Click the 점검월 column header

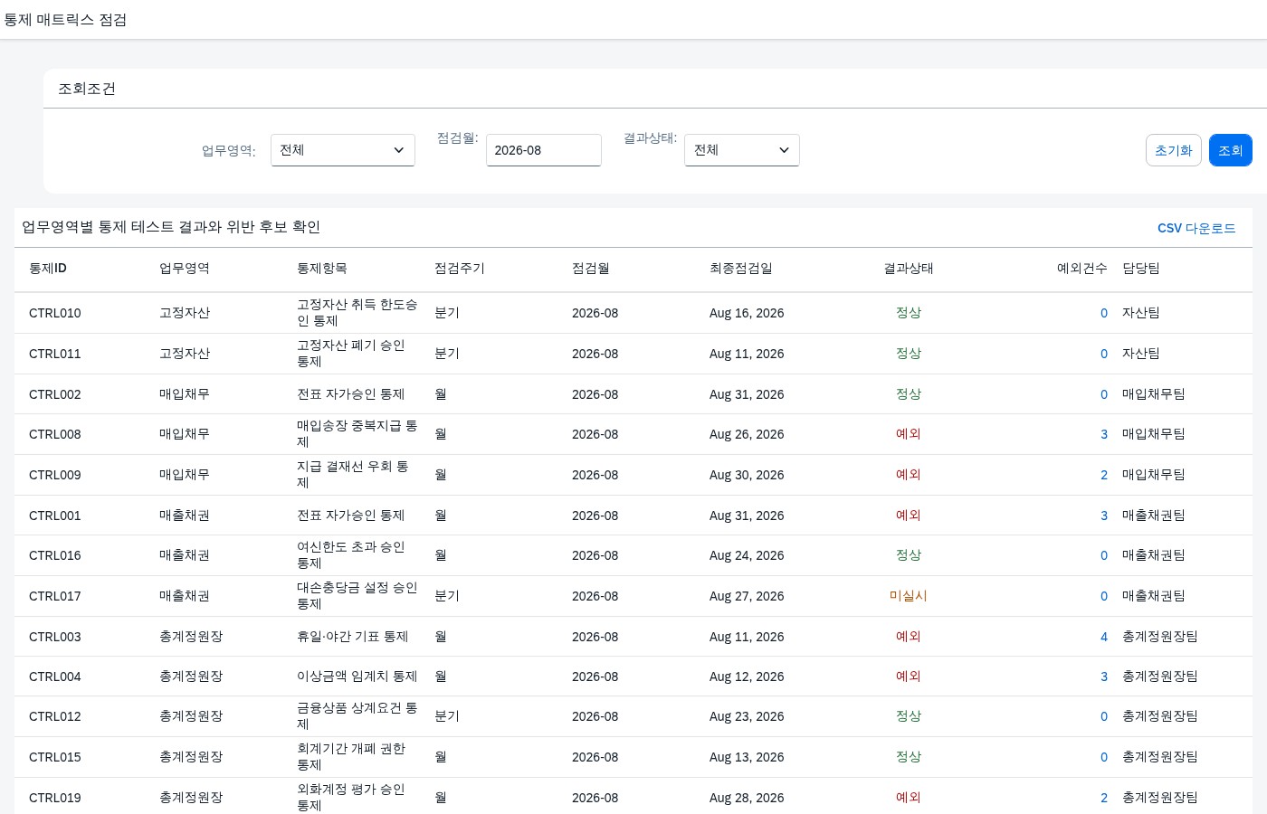click(591, 269)
